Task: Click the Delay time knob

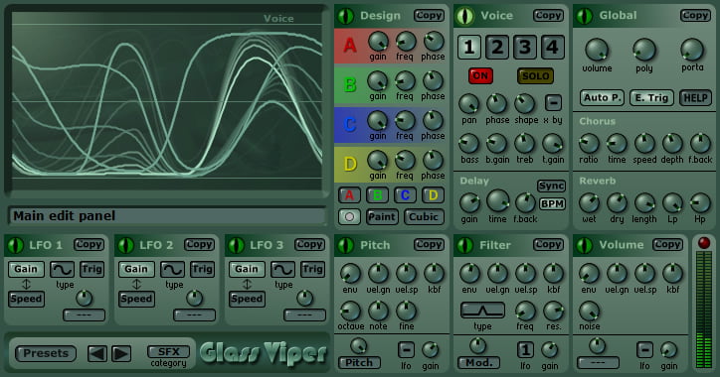Action: [x=497, y=201]
